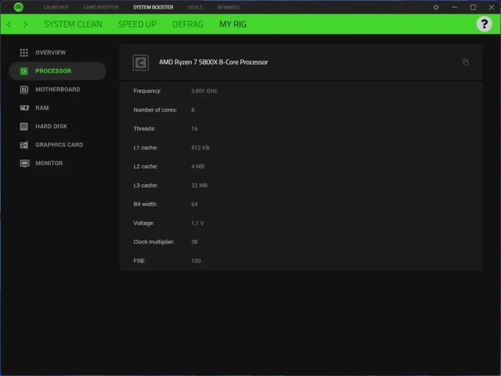Select the System Booster tab
This screenshot has height=376, width=501.
coord(153,7)
